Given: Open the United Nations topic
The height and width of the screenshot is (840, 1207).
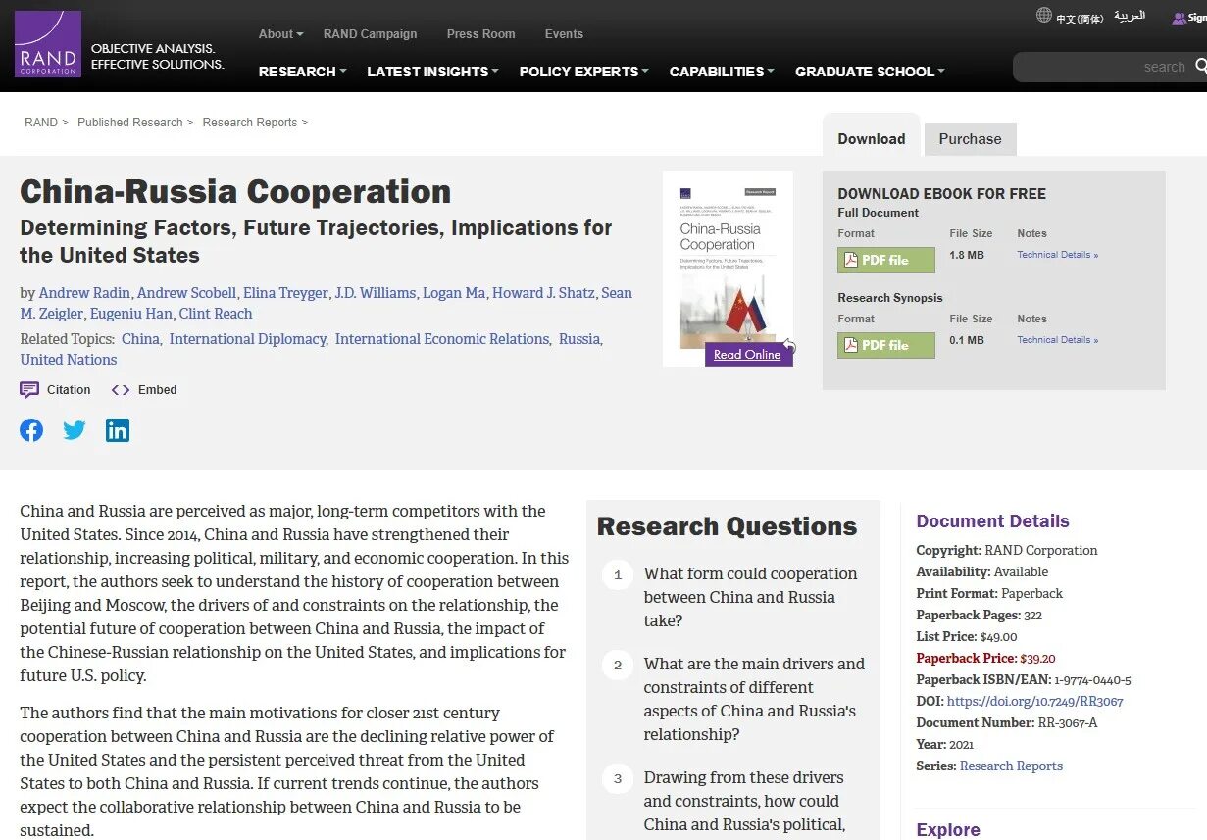Looking at the screenshot, I should click(x=69, y=360).
